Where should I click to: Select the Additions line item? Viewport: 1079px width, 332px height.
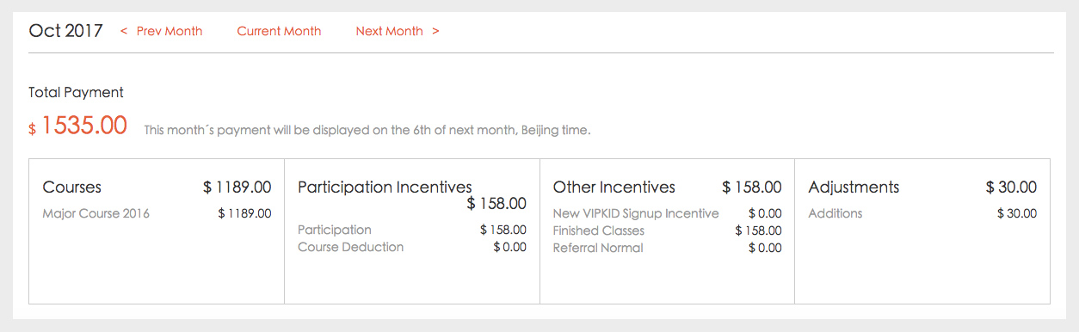click(922, 213)
